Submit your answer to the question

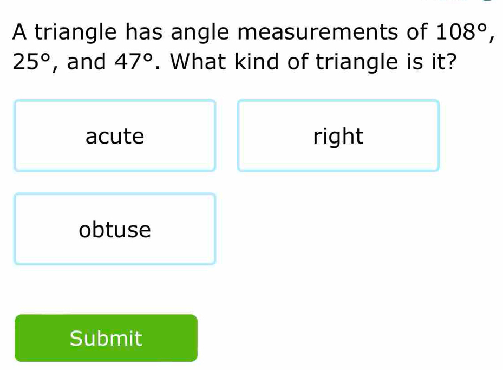pos(105,338)
